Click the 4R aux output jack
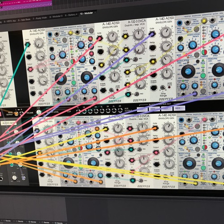Screen dimensions: 224x224 click(120, 110)
